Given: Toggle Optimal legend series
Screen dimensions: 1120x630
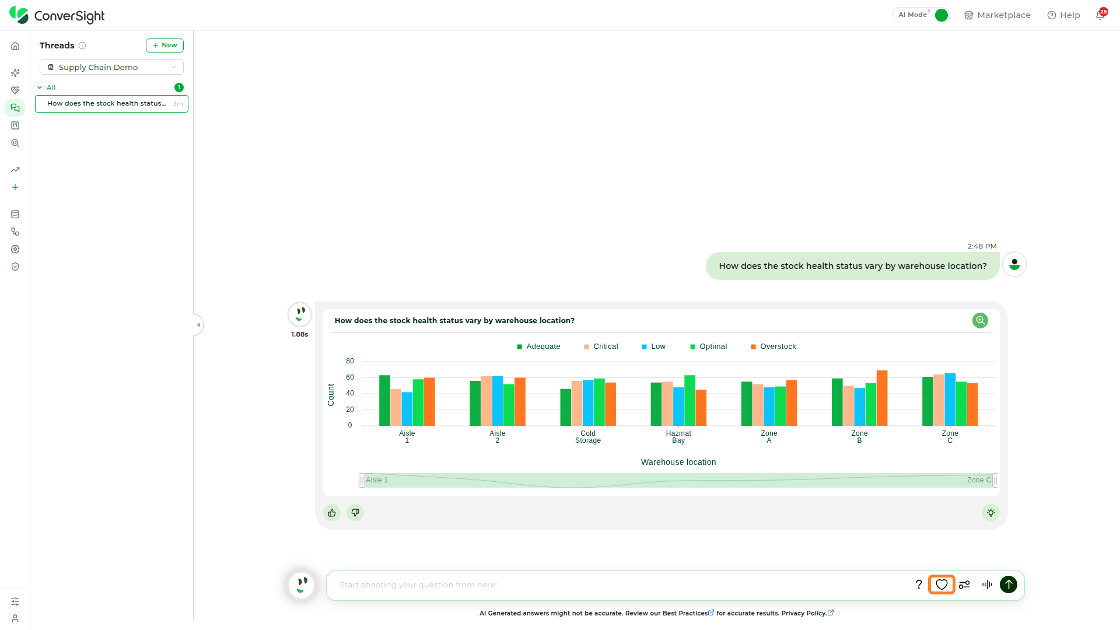Looking at the screenshot, I should coord(709,346).
